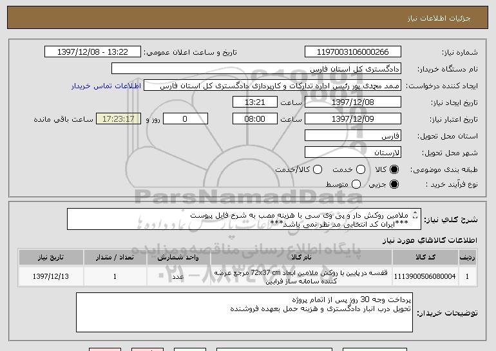Click the ساعت باقی مانده label
This screenshot has width=496, height=351.
[64, 119]
